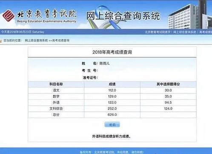Click the 姓名 label

pos(90,63)
